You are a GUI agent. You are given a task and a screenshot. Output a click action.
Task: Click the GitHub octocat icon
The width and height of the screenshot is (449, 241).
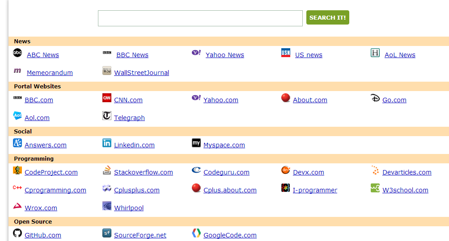coord(17,233)
